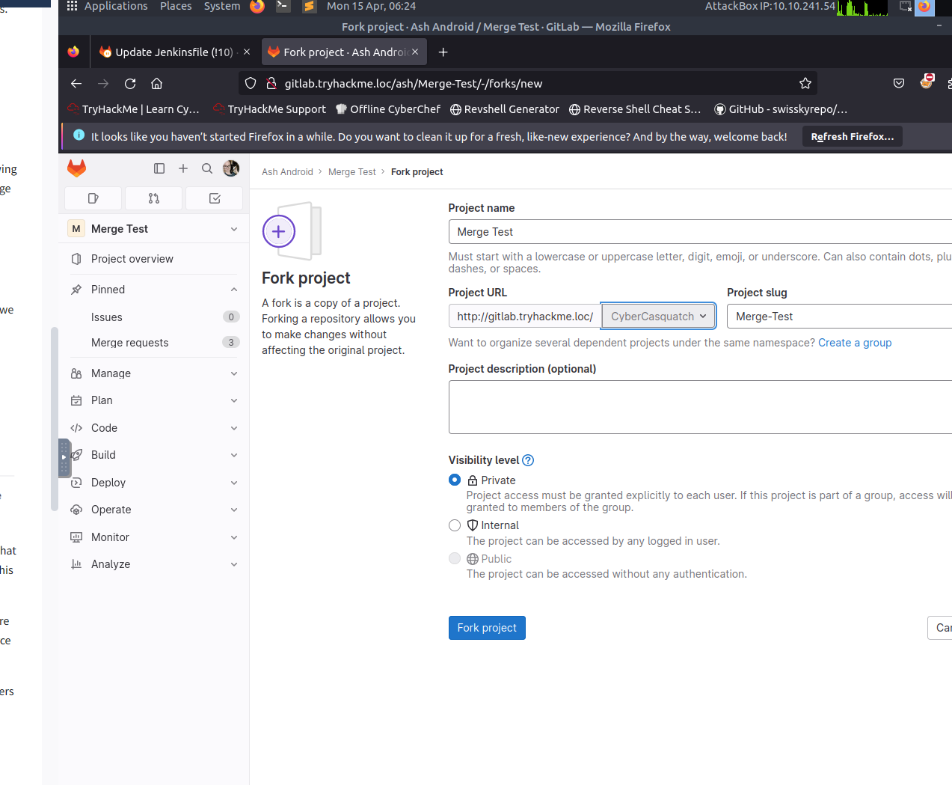Click the GitLab fox logo in sidebar
This screenshot has height=785, width=952.
pyautogui.click(x=77, y=168)
